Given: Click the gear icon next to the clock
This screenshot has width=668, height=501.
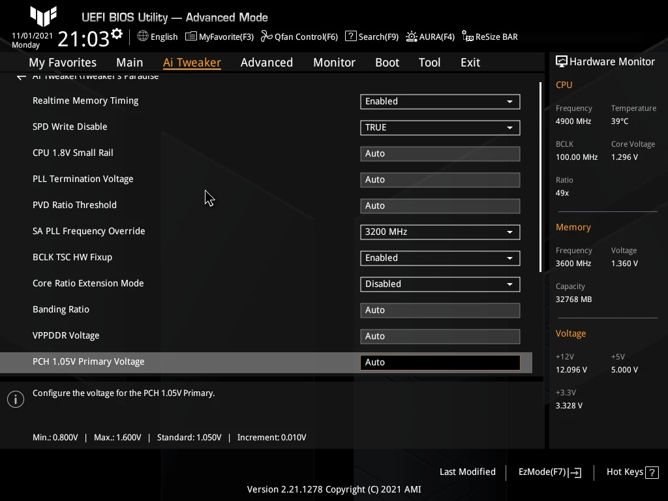Looking at the screenshot, I should (117, 34).
